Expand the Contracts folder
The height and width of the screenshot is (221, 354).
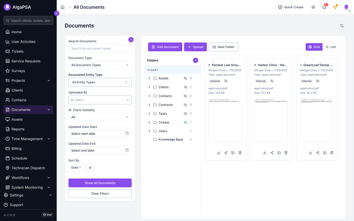click(149, 105)
